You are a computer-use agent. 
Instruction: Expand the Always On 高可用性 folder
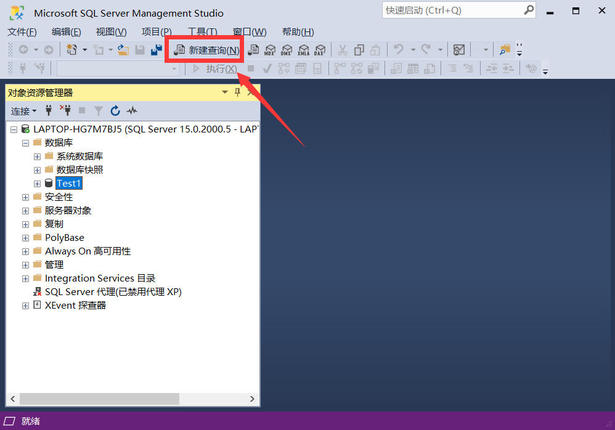coord(25,251)
